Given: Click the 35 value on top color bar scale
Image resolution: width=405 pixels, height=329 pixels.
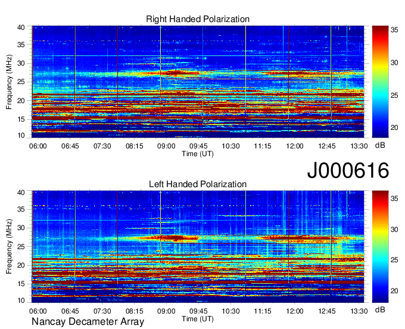Looking at the screenshot, I should (394, 30).
